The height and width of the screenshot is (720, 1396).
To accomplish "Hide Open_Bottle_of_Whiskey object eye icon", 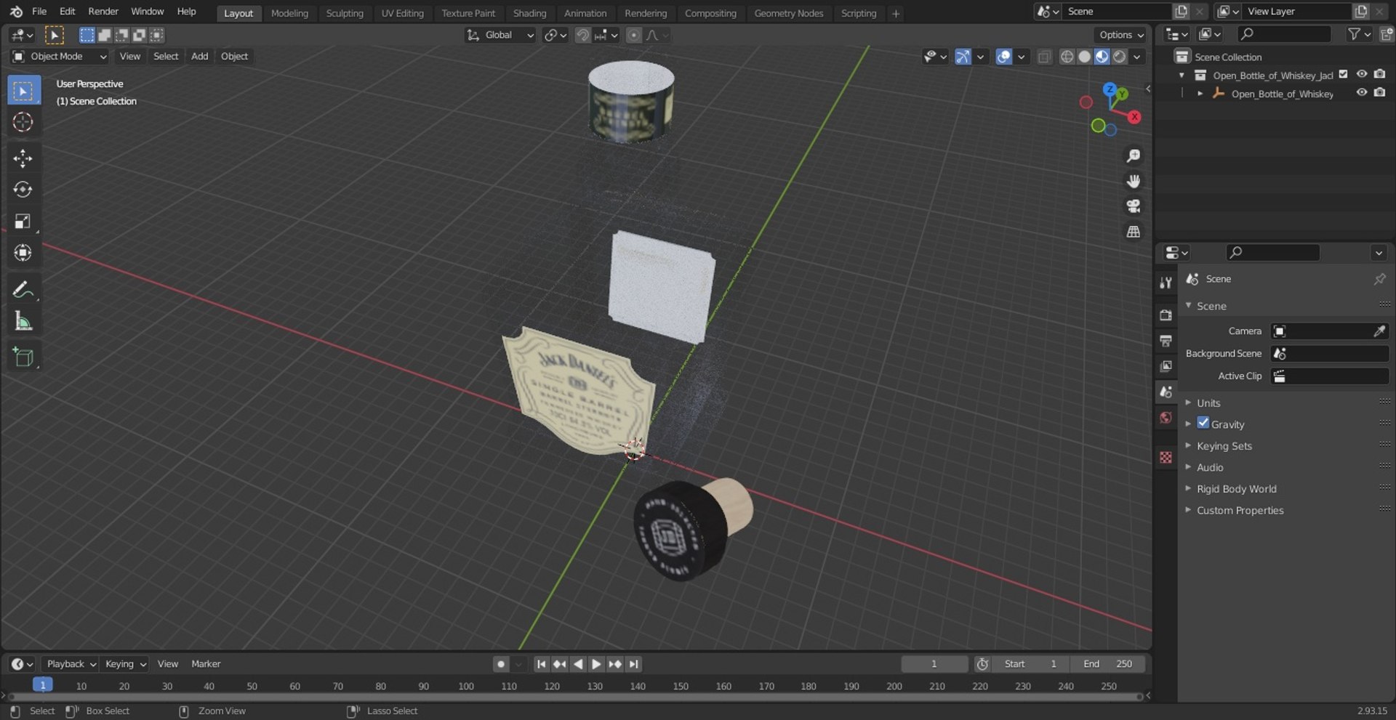I will point(1362,92).
